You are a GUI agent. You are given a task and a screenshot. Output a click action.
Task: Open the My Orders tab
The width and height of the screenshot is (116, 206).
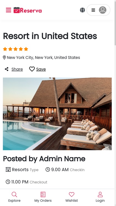[x=43, y=197]
